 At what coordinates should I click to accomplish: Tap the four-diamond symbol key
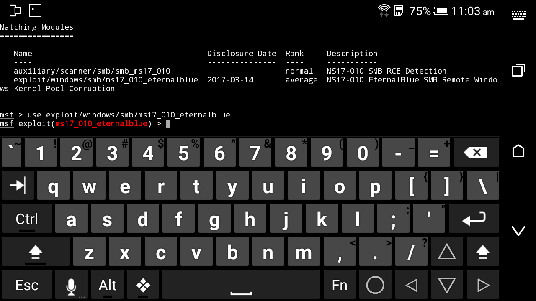(143, 285)
